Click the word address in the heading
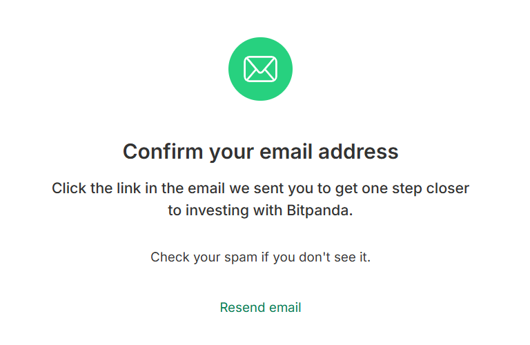Image resolution: width=530 pixels, height=345 pixels. 358,151
